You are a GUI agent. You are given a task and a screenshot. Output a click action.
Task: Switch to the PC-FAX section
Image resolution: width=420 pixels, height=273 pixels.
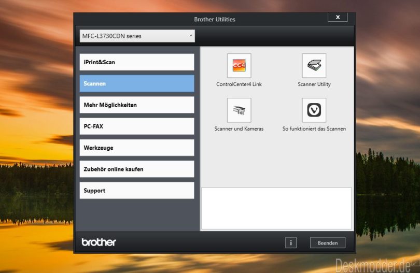pos(137,126)
